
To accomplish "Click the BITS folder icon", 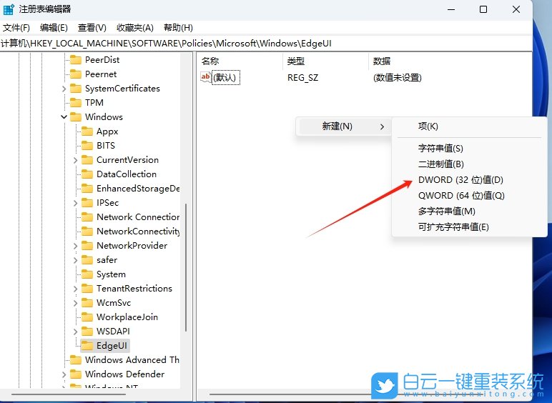I will point(87,146).
